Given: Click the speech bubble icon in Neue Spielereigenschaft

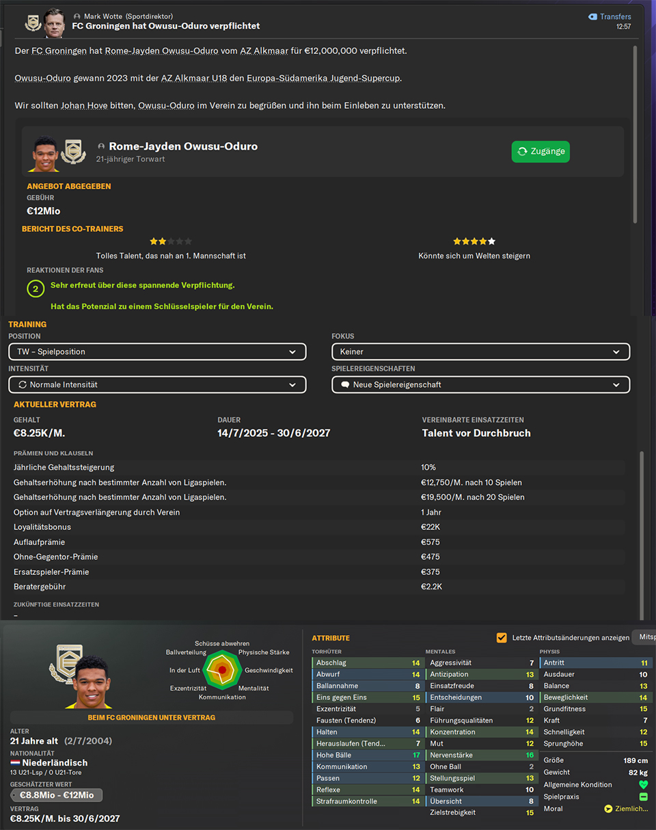Looking at the screenshot, I should pos(345,385).
